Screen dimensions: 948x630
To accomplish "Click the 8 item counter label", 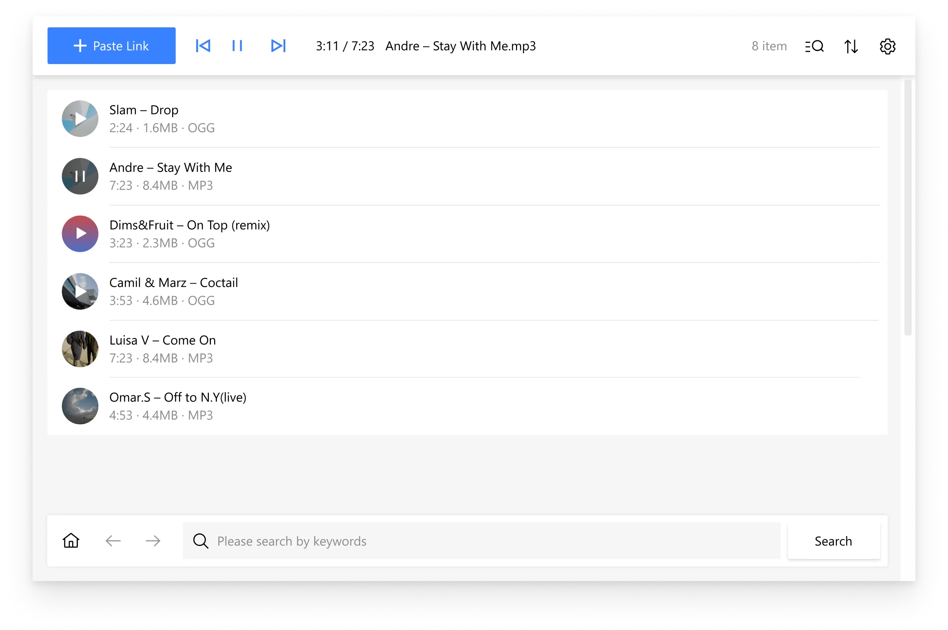I will tap(769, 46).
